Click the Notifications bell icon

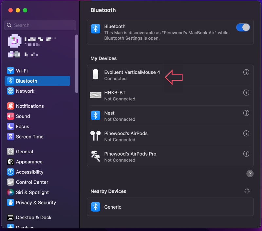[x=10, y=106]
